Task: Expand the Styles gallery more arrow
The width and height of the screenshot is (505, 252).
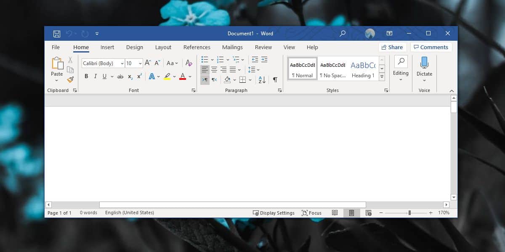Action: click(x=382, y=77)
